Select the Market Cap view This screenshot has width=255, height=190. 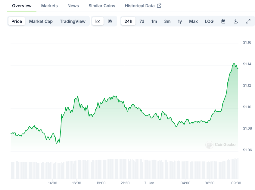(x=41, y=21)
